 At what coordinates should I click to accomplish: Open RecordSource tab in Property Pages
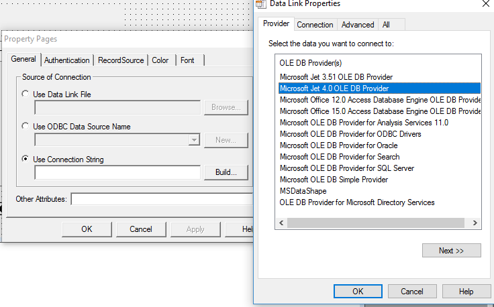pyautogui.click(x=121, y=60)
